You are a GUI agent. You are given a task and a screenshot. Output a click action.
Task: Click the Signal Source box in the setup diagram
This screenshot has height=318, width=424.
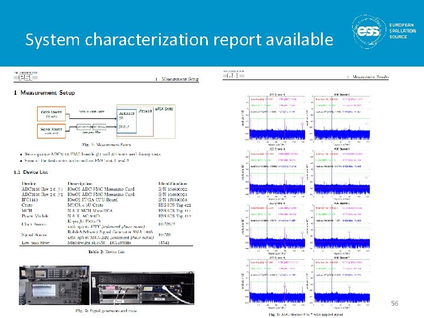pos(51,131)
